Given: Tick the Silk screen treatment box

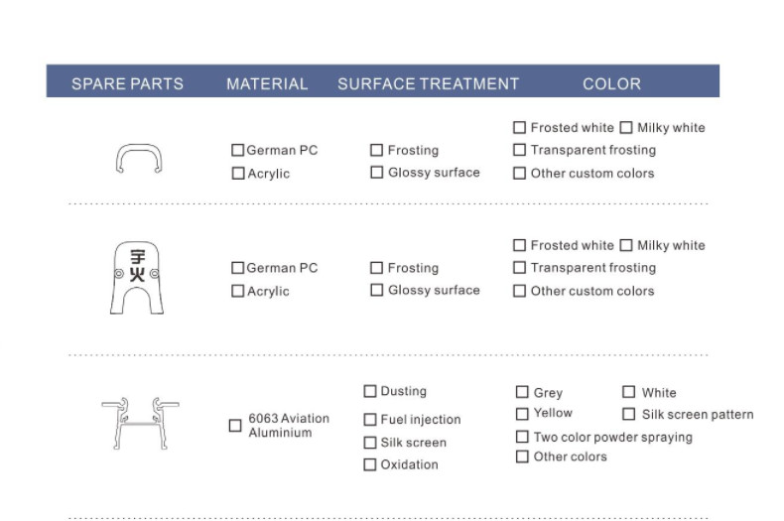Looking at the screenshot, I should point(370,443).
